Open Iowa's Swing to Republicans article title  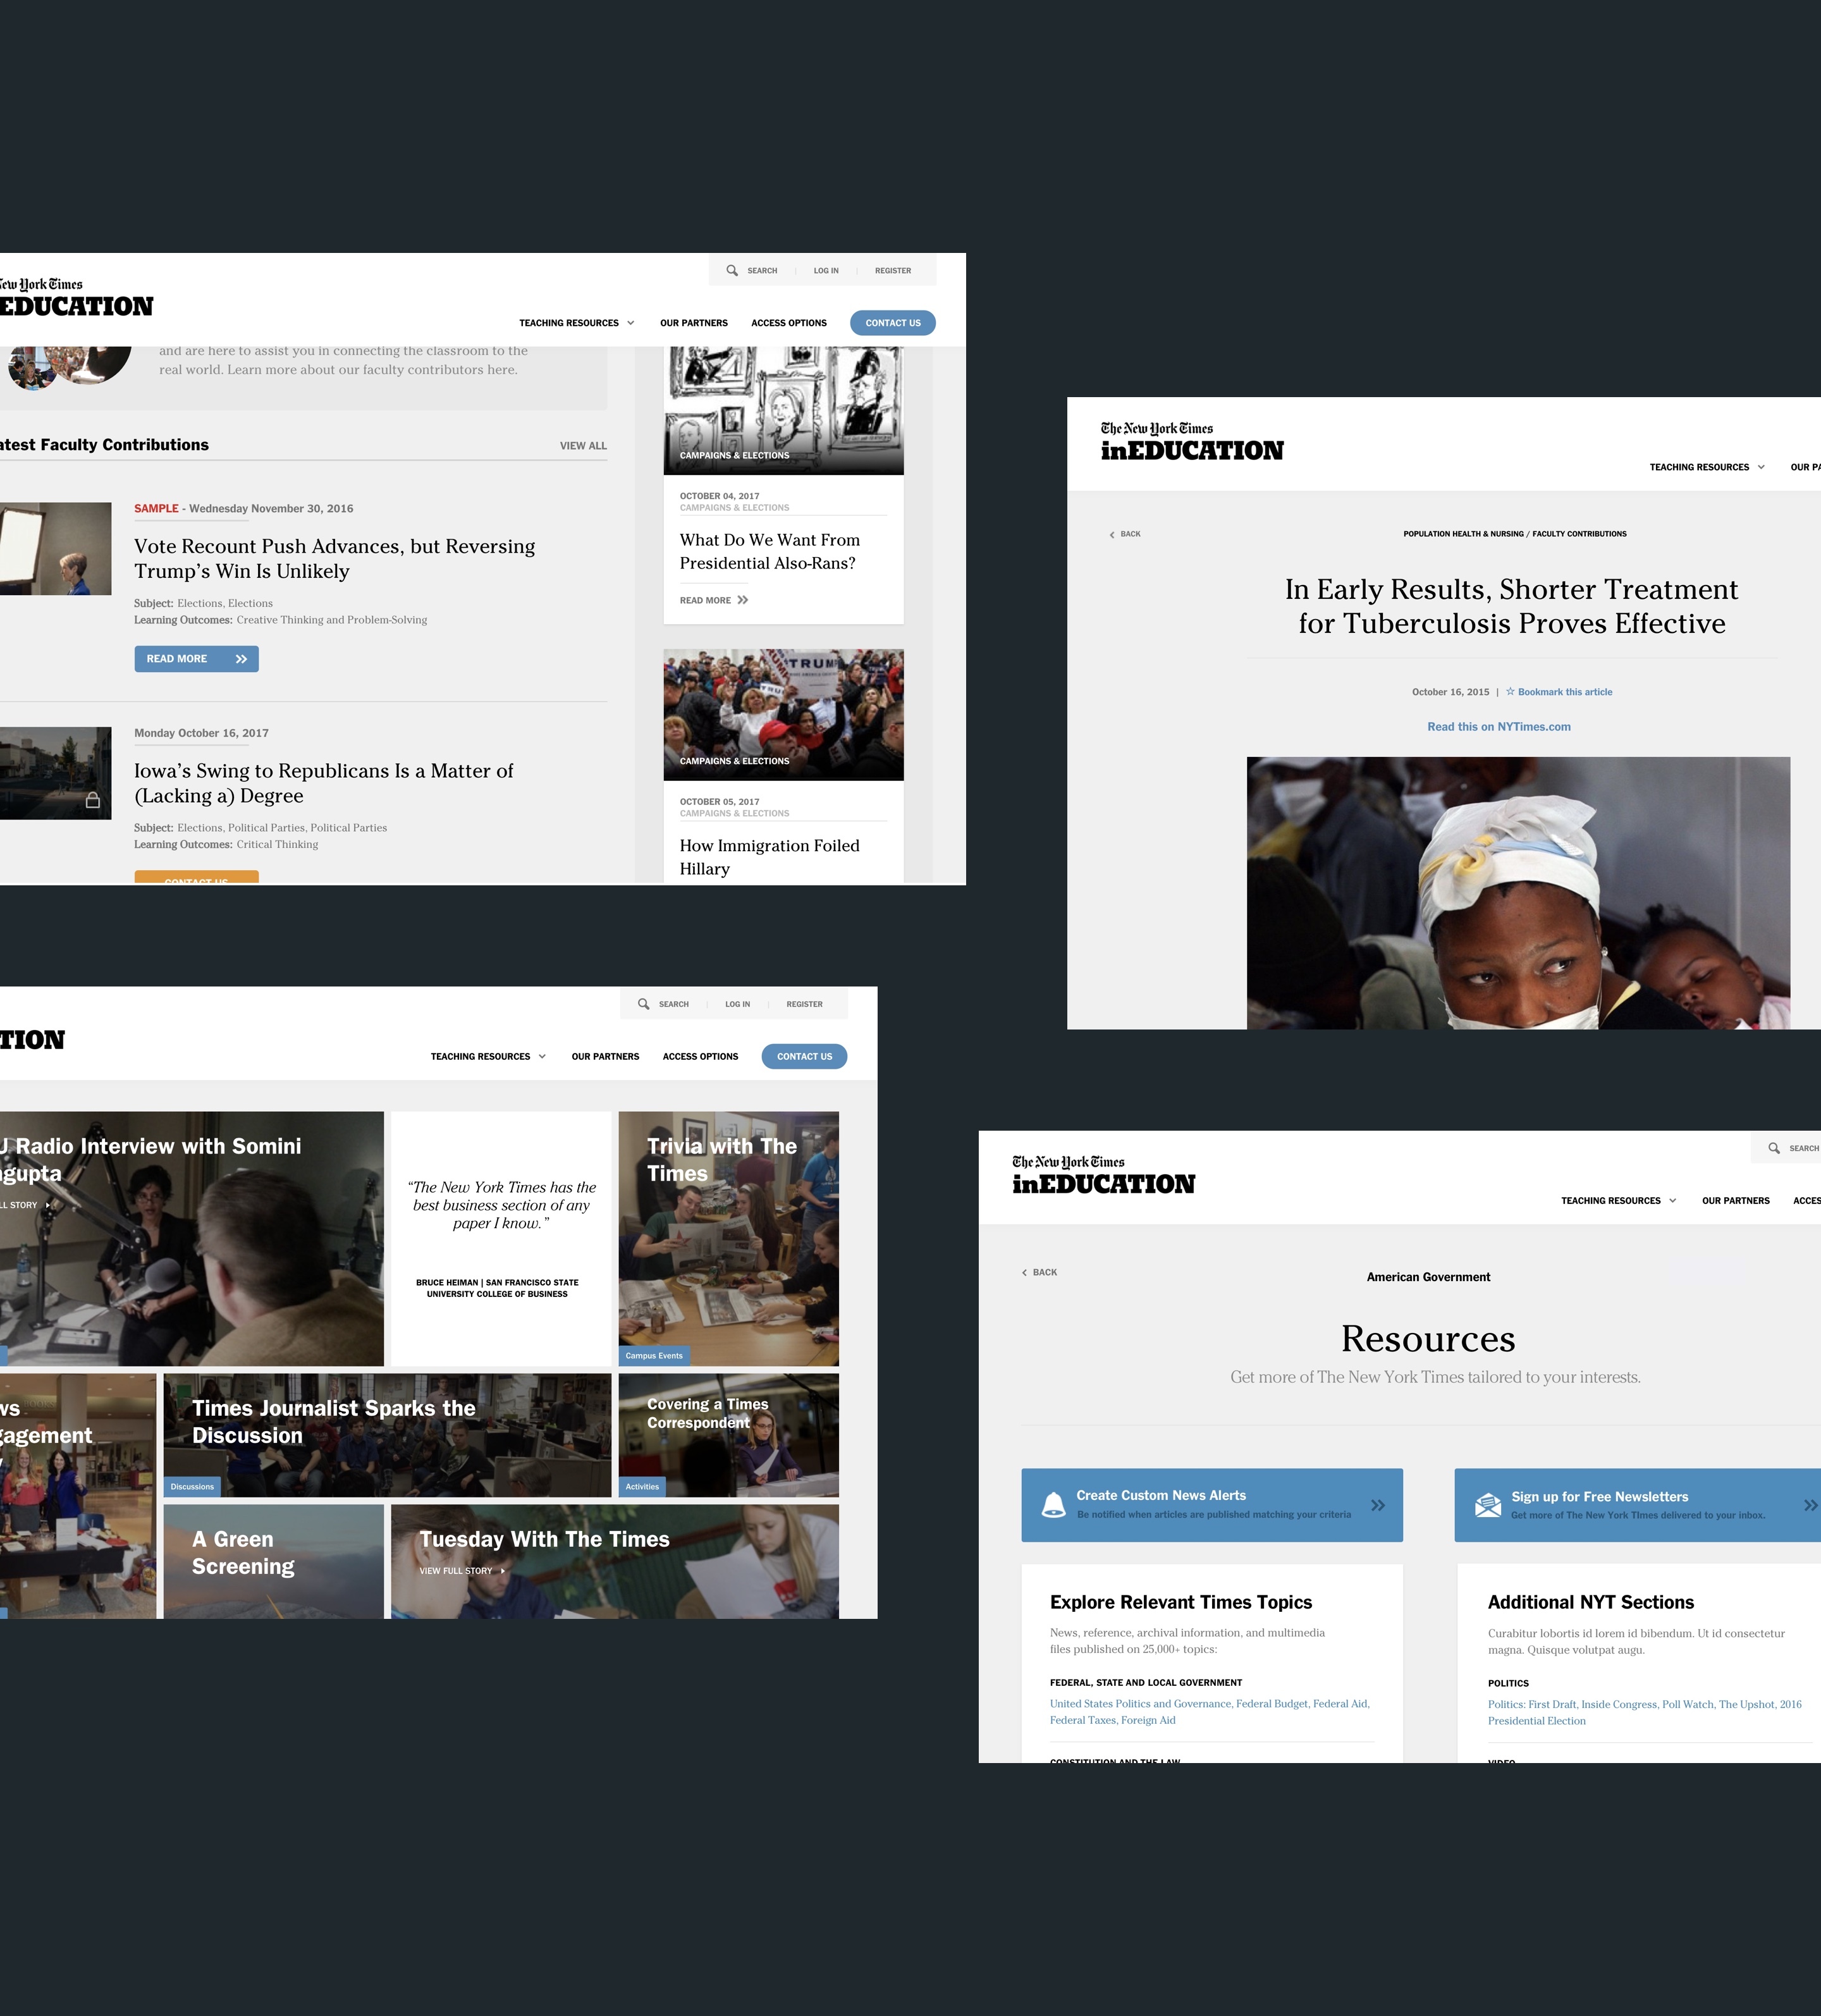tap(323, 783)
